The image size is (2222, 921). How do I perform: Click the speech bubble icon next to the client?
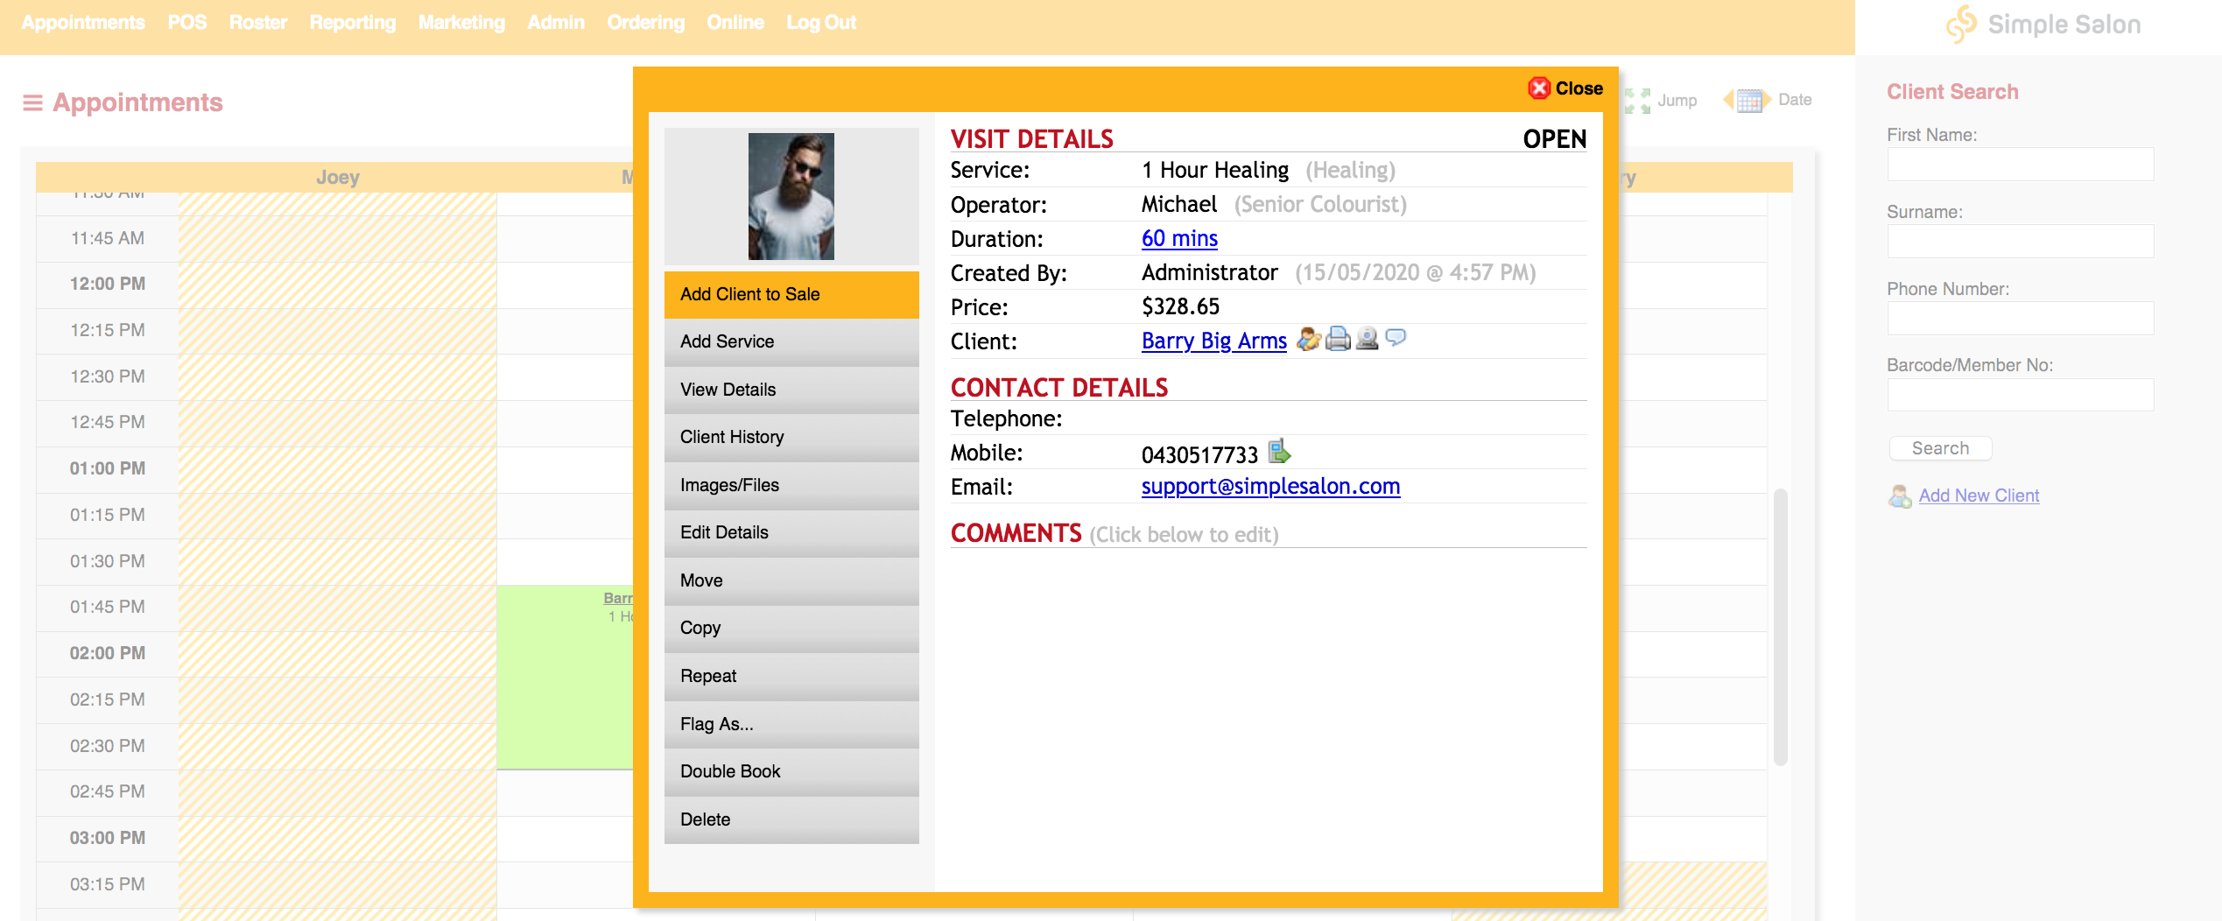1396,340
